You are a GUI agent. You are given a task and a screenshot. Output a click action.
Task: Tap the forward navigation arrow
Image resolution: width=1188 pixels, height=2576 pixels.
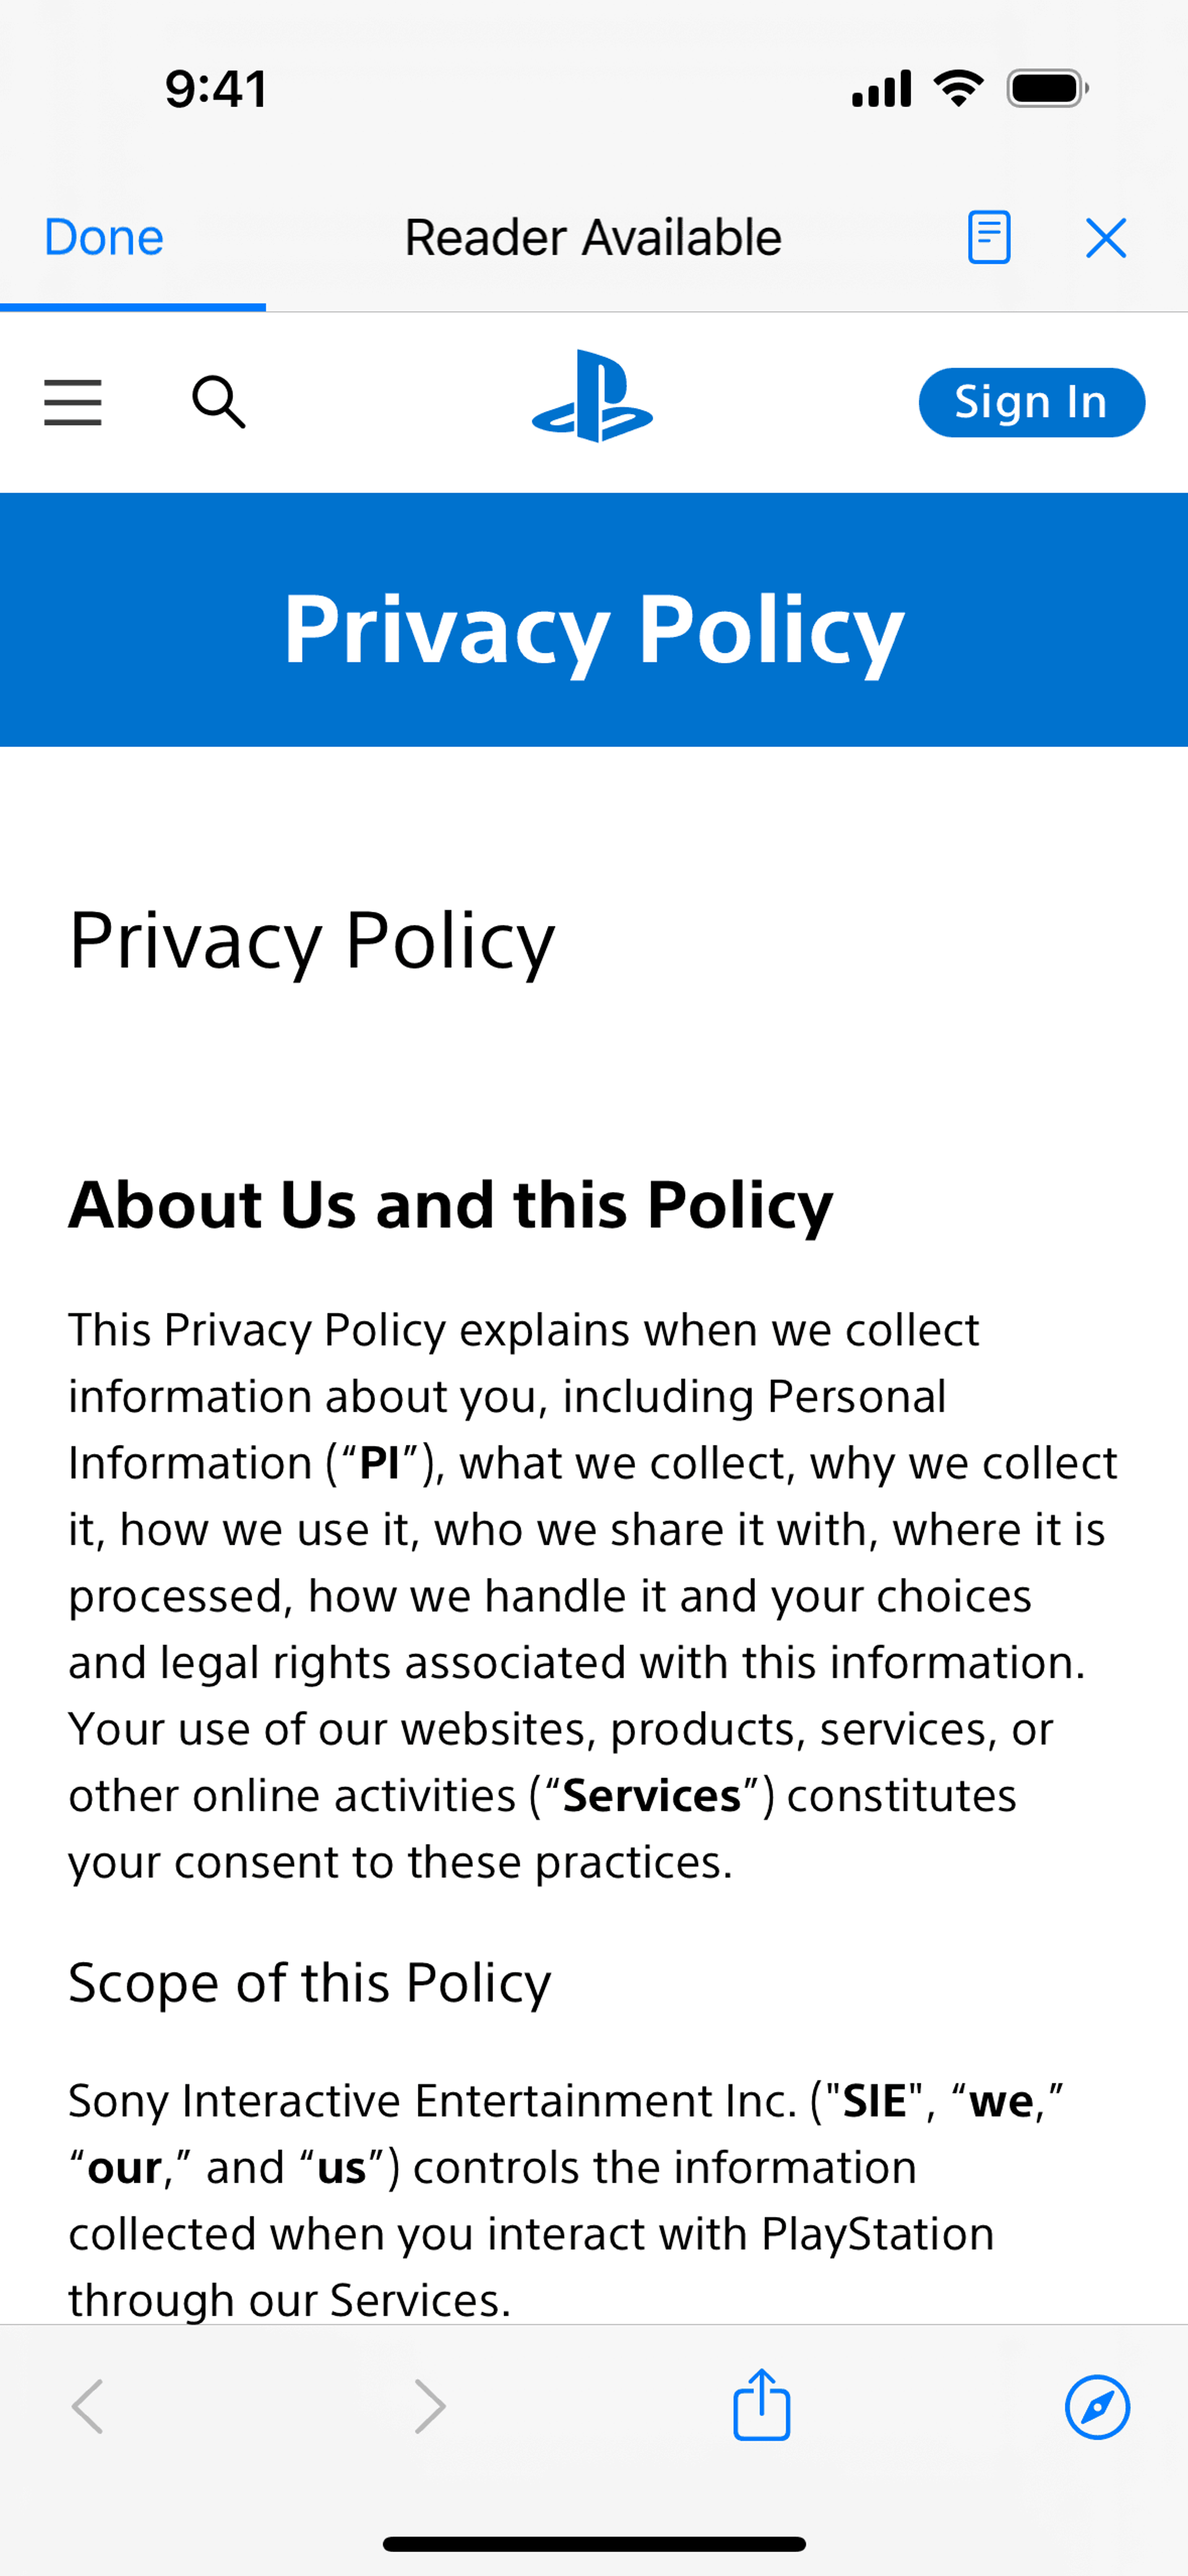coord(430,2406)
